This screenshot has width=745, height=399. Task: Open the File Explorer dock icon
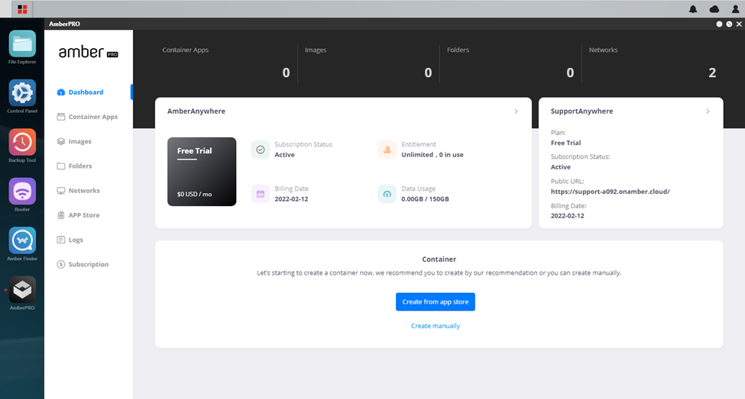22,44
